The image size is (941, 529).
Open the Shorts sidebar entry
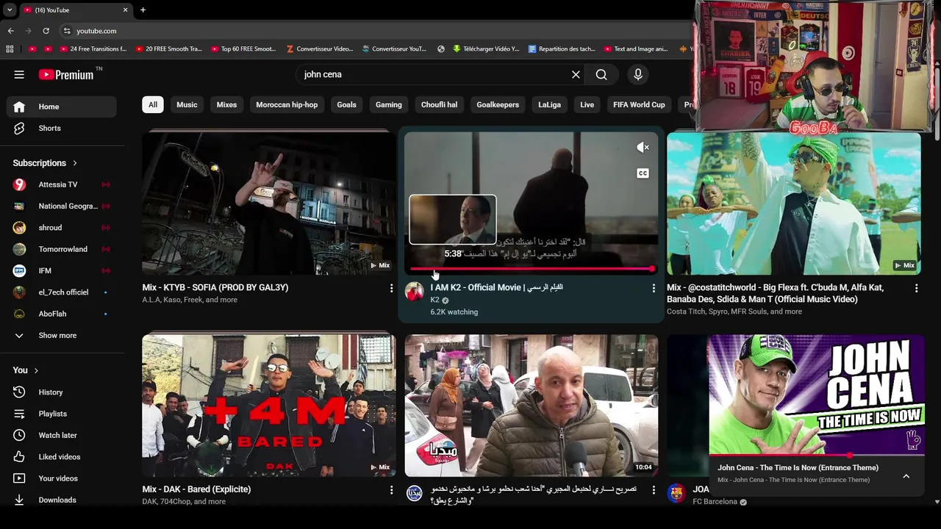61,128
